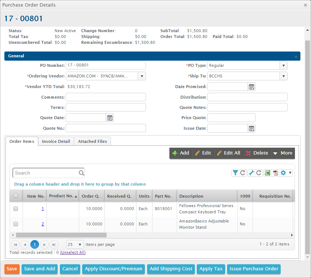The width and height of the screenshot is (311, 278).
Task: Go to the last page of items
Action: click(x=54, y=244)
